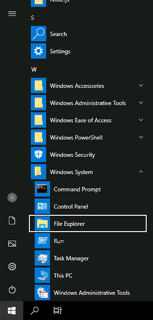The height and width of the screenshot is (320, 153).
Task: Expand the Start menu hamburger button
Action: (12, 14)
